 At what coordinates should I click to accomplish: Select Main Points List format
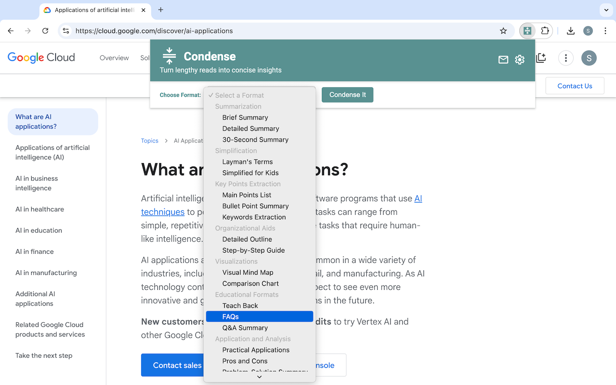[x=260, y=195]
